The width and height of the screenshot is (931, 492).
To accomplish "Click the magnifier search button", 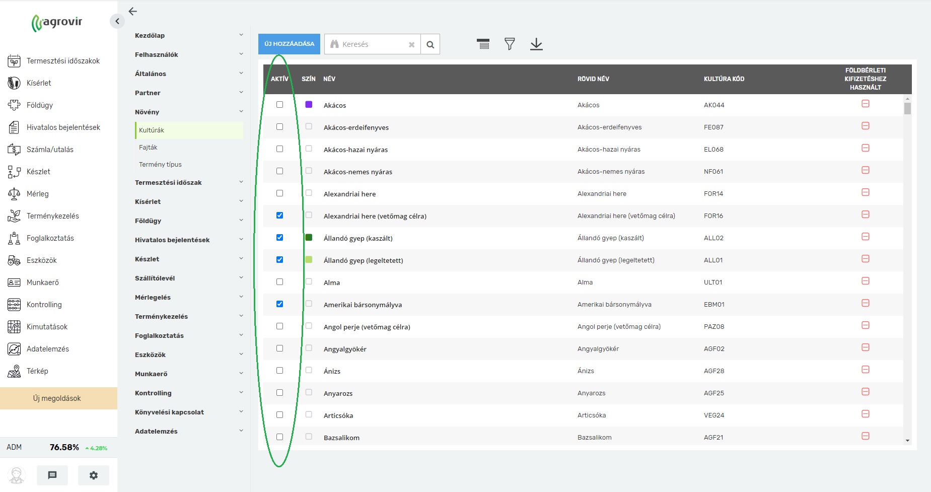I will point(430,44).
